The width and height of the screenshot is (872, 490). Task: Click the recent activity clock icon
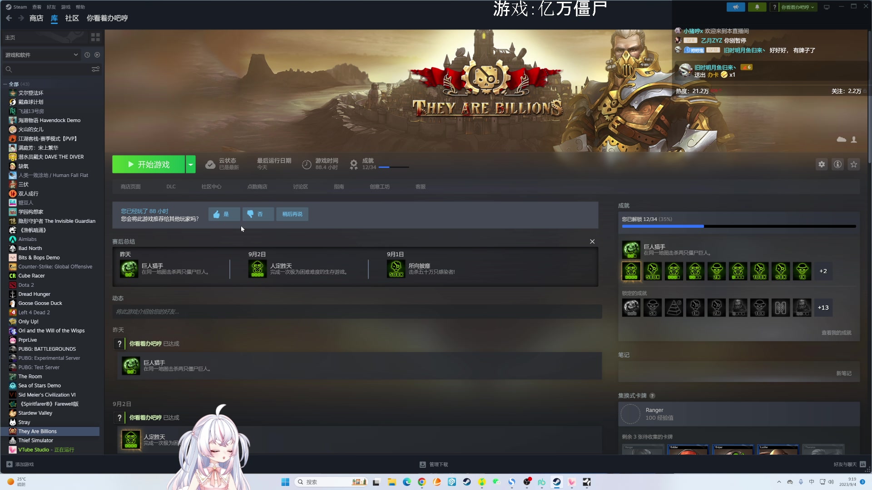coord(87,55)
